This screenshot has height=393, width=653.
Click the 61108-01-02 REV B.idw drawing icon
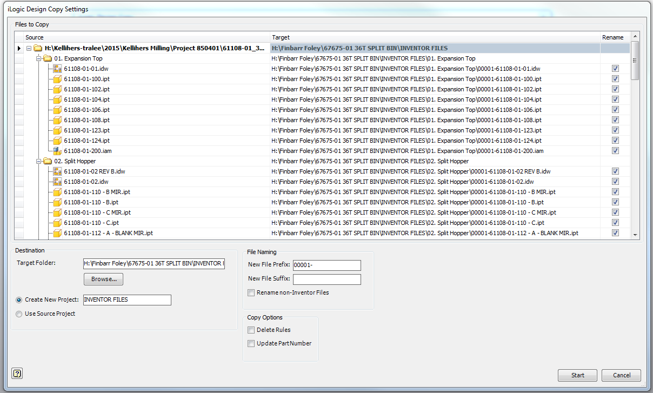(x=57, y=171)
